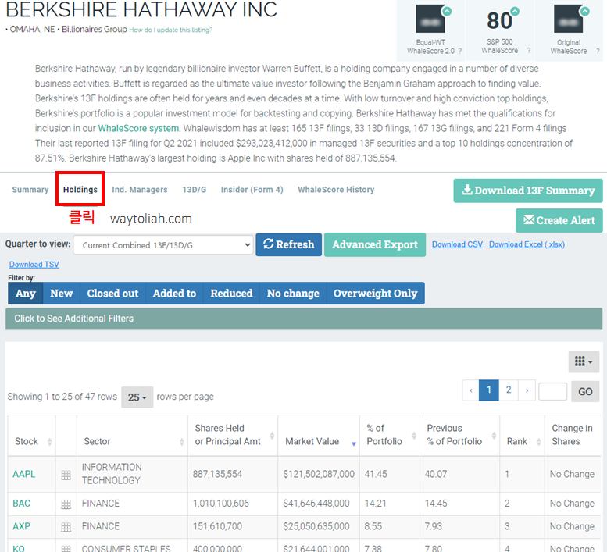The height and width of the screenshot is (552, 607).
Task: Click WhaleScore system link
Action: pyautogui.click(x=138, y=128)
